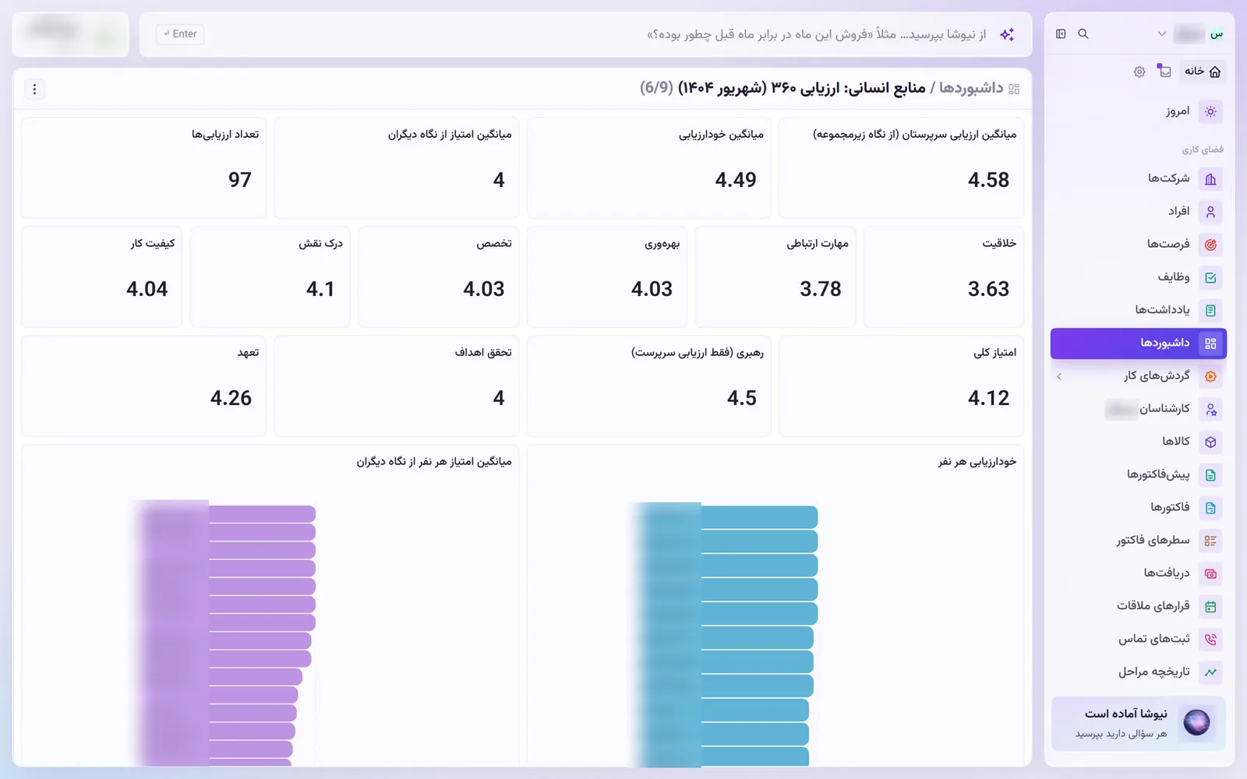Click the Enter submit button in search bar
This screenshot has width=1247, height=779.
click(180, 34)
